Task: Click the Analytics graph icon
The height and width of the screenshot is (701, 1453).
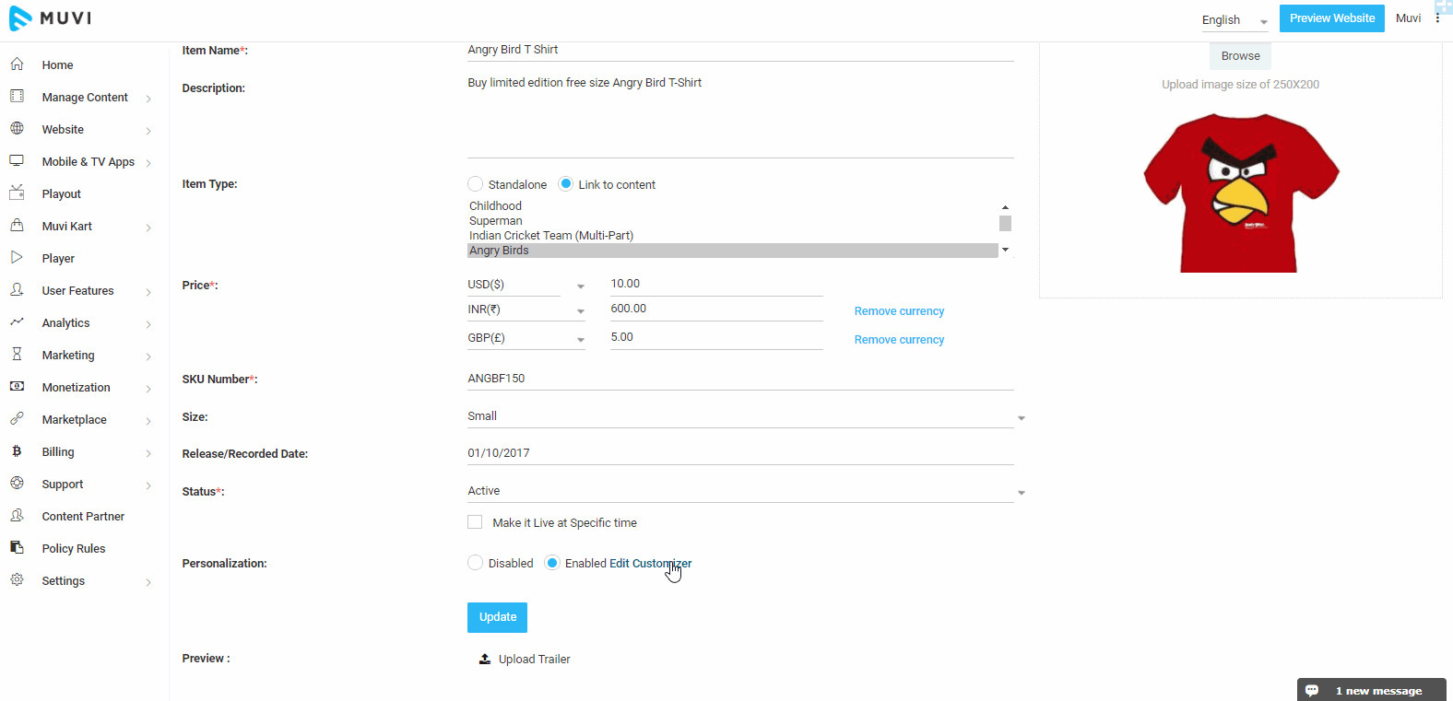Action: tap(17, 321)
